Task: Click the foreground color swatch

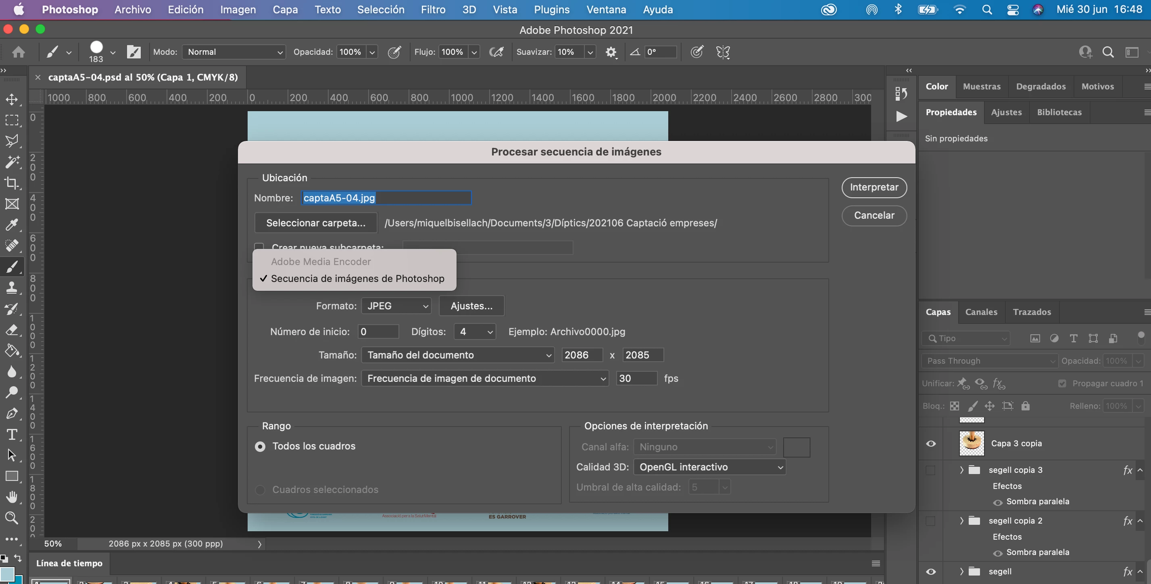Action: 6,574
